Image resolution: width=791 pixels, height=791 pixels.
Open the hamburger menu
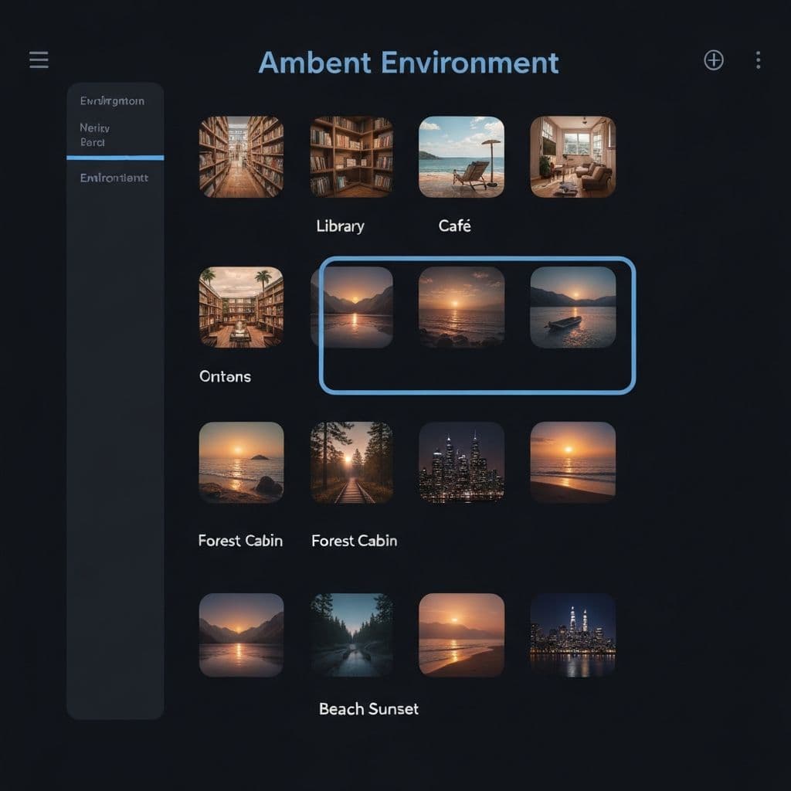tap(39, 60)
